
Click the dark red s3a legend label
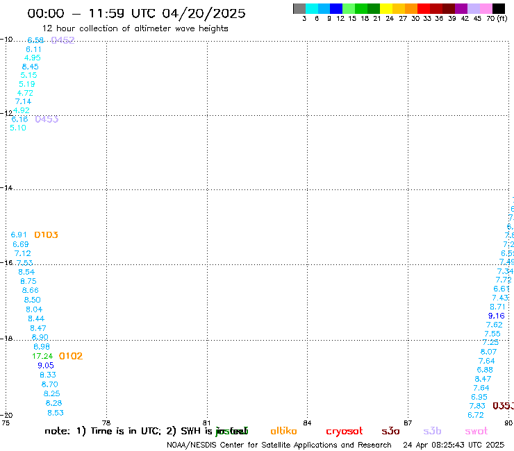pyautogui.click(x=390, y=431)
